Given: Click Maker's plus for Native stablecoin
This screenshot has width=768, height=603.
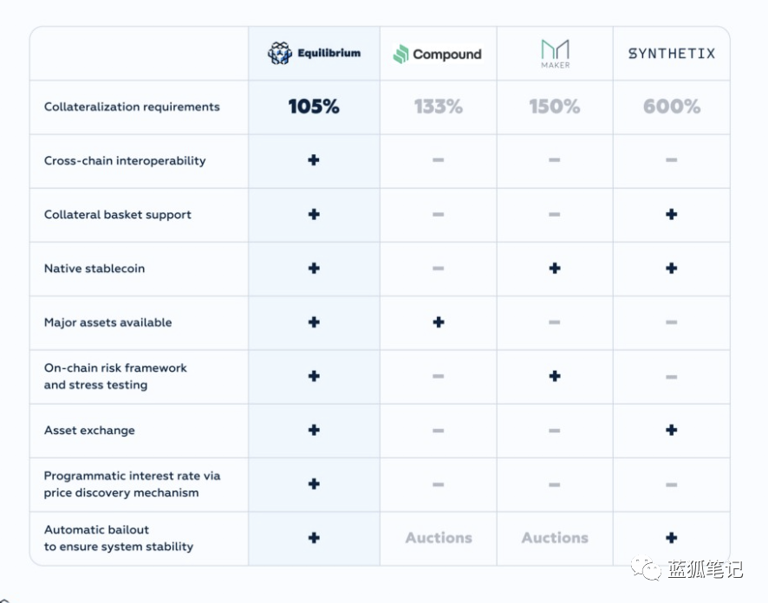Looking at the screenshot, I should [x=555, y=269].
